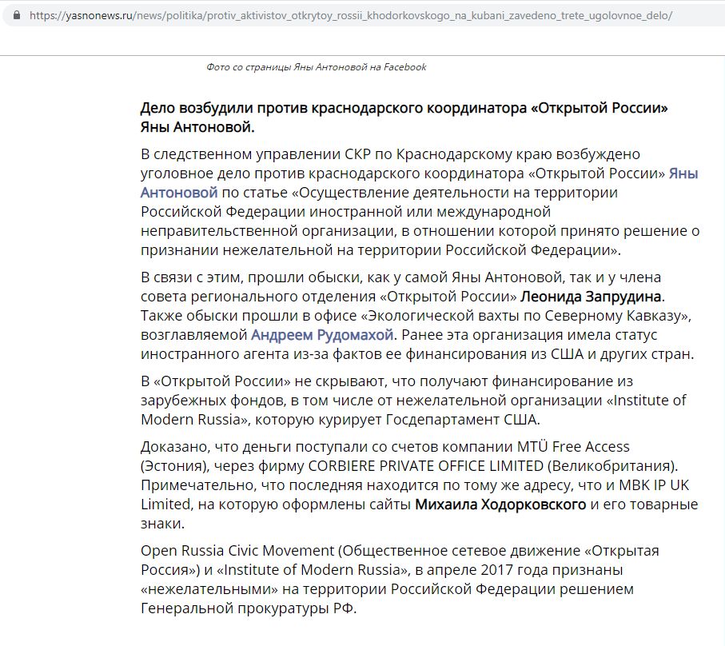
Task: Open the Андреем Рудомахой link
Action: (x=322, y=334)
